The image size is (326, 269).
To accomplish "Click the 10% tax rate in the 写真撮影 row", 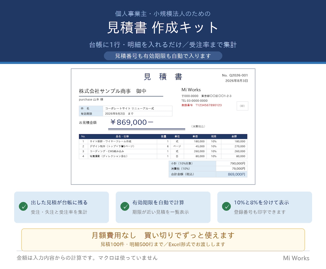I will 214,156.
